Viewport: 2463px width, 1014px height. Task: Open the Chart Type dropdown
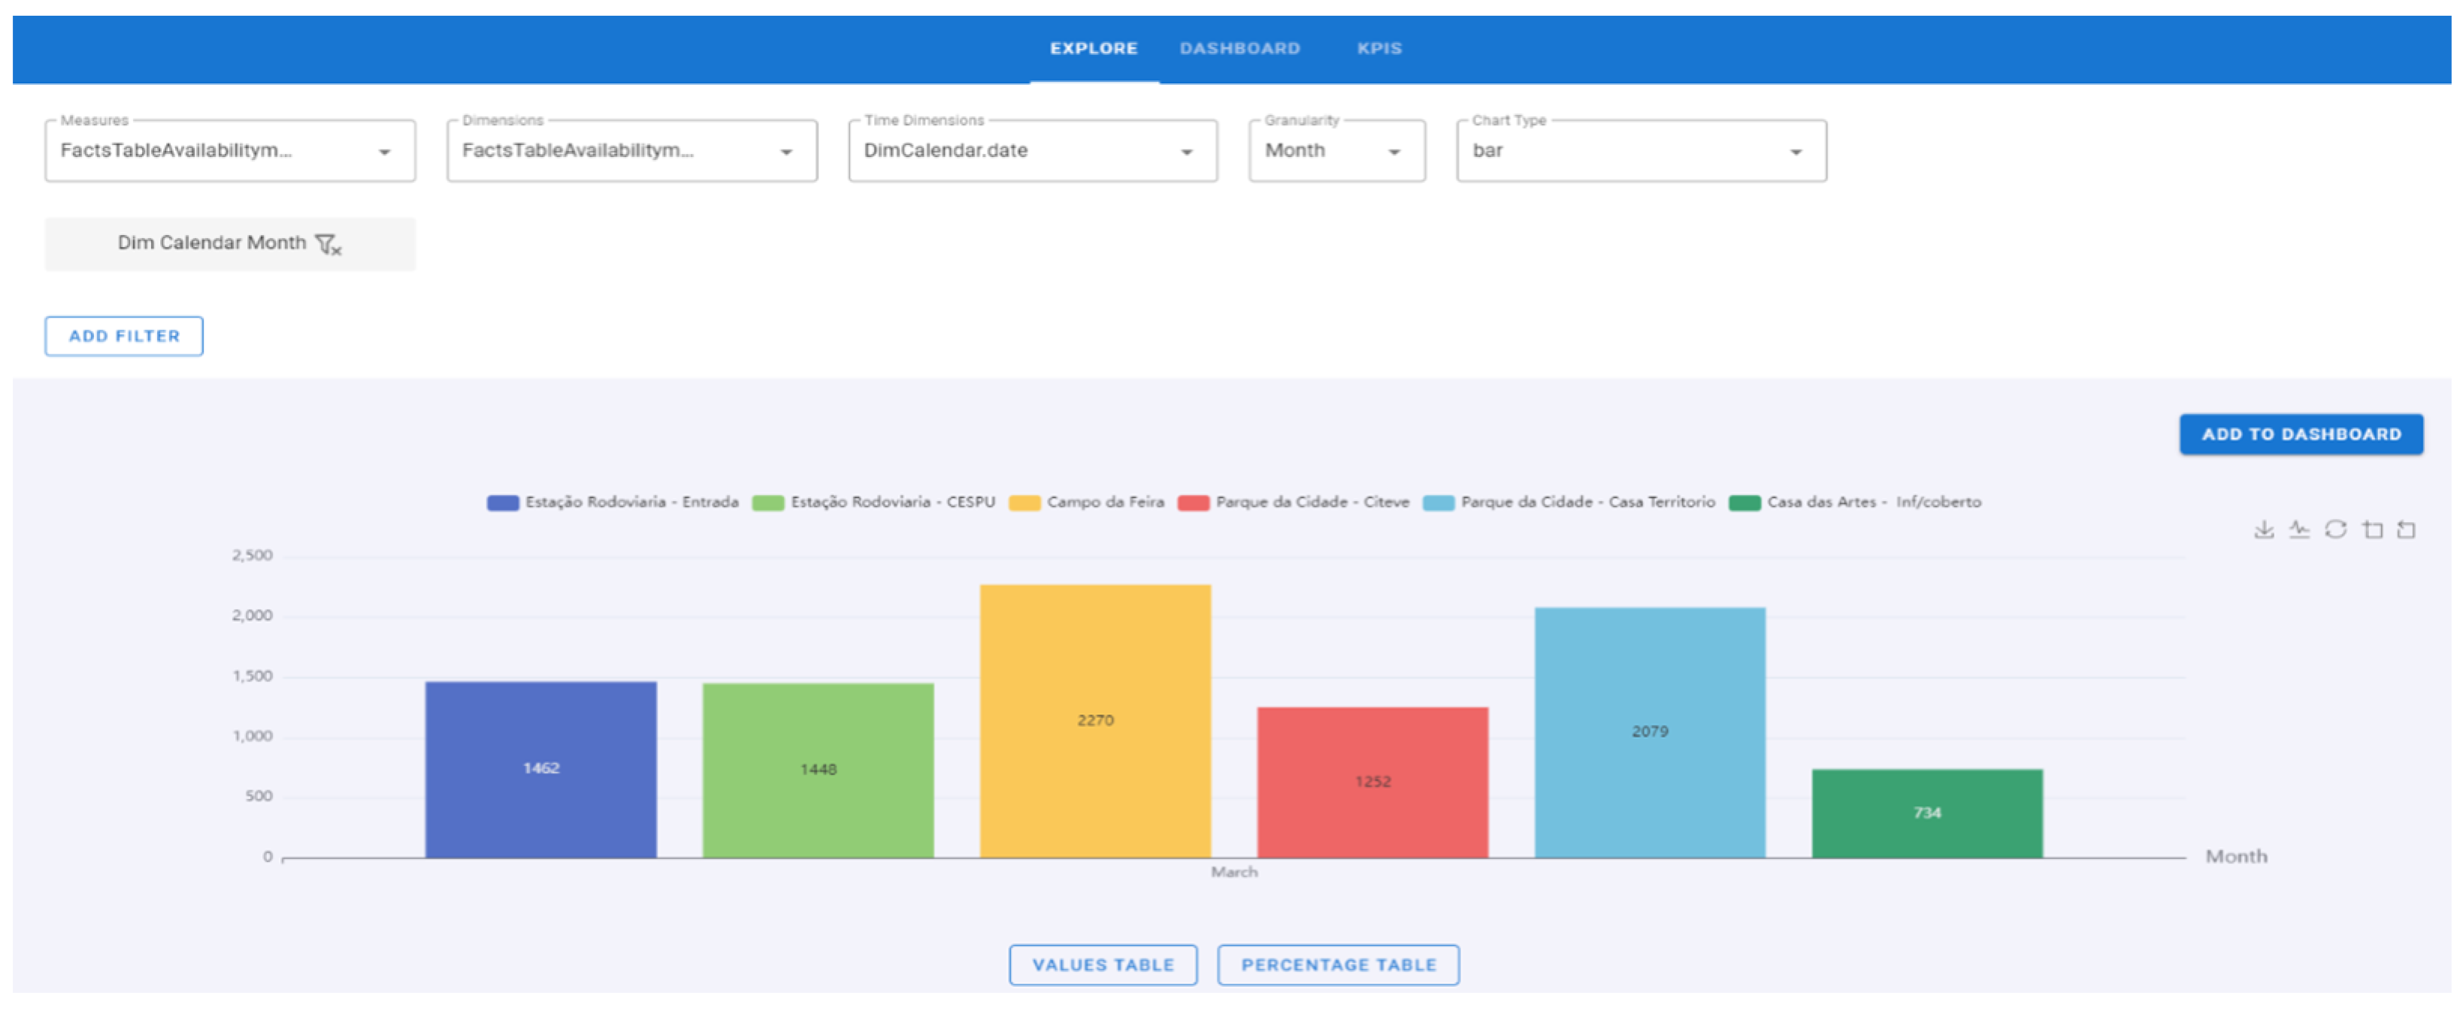point(1640,151)
